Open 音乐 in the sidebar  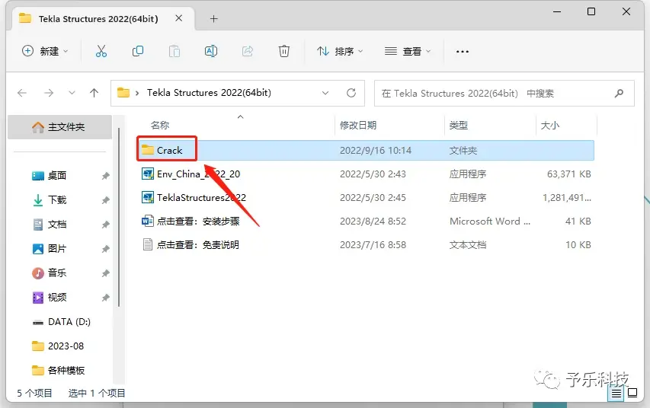tap(57, 273)
